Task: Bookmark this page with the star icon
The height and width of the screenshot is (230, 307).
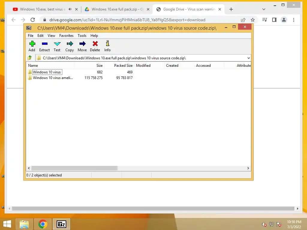Action: click(x=253, y=20)
